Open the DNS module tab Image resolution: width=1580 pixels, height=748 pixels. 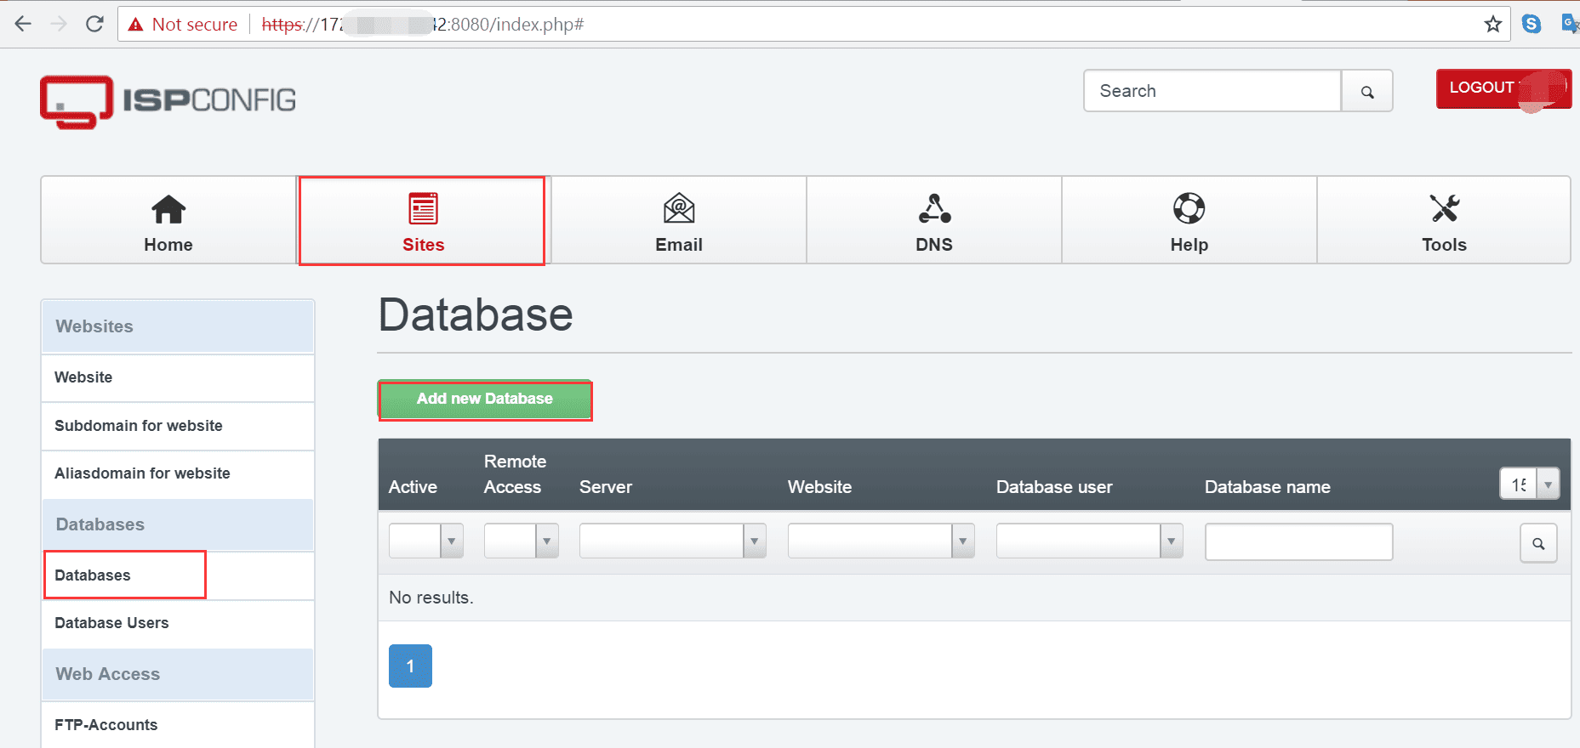pos(934,220)
